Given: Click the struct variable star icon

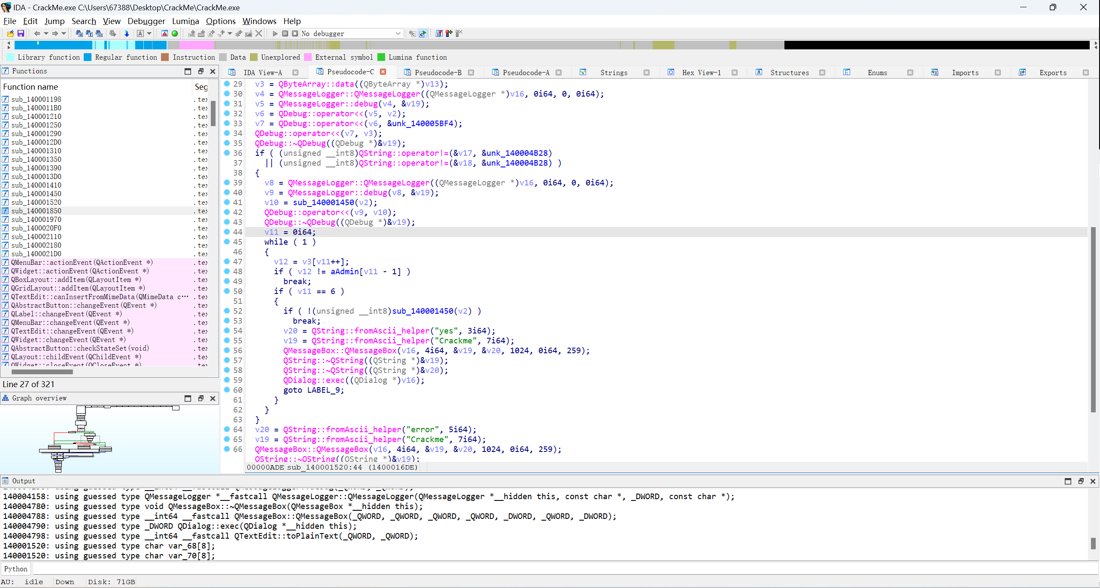Looking at the screenshot, I should point(221,33).
